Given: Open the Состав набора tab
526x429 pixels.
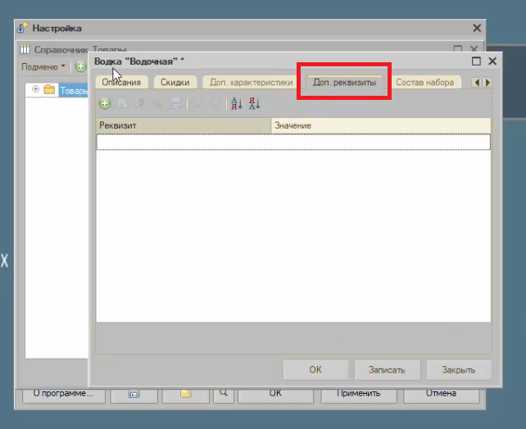Looking at the screenshot, I should click(x=424, y=82).
